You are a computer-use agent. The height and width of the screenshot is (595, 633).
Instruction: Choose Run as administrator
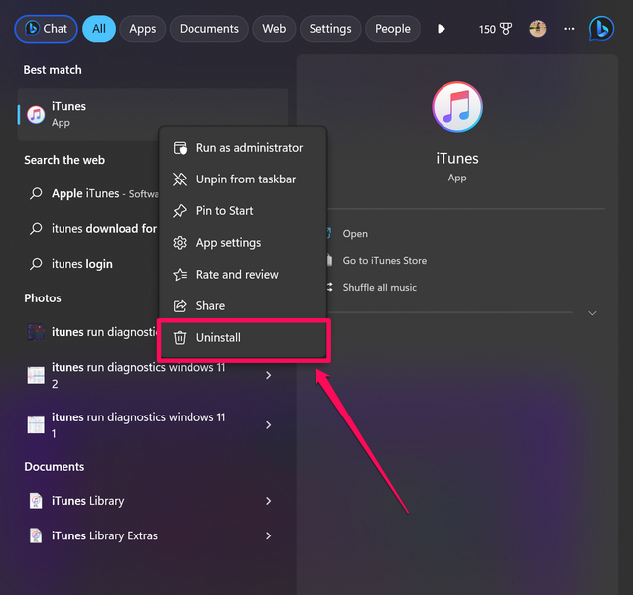[248, 148]
